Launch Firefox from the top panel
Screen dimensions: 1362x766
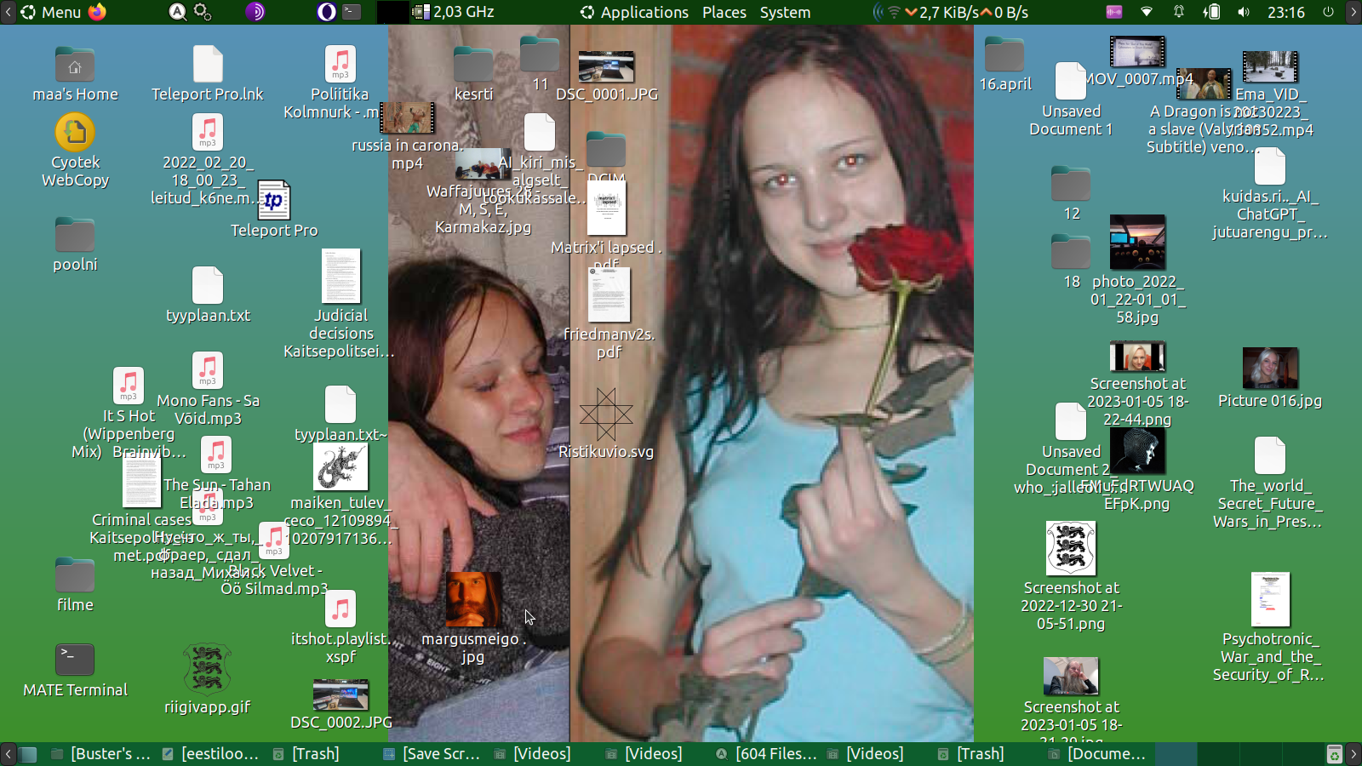pyautogui.click(x=97, y=12)
